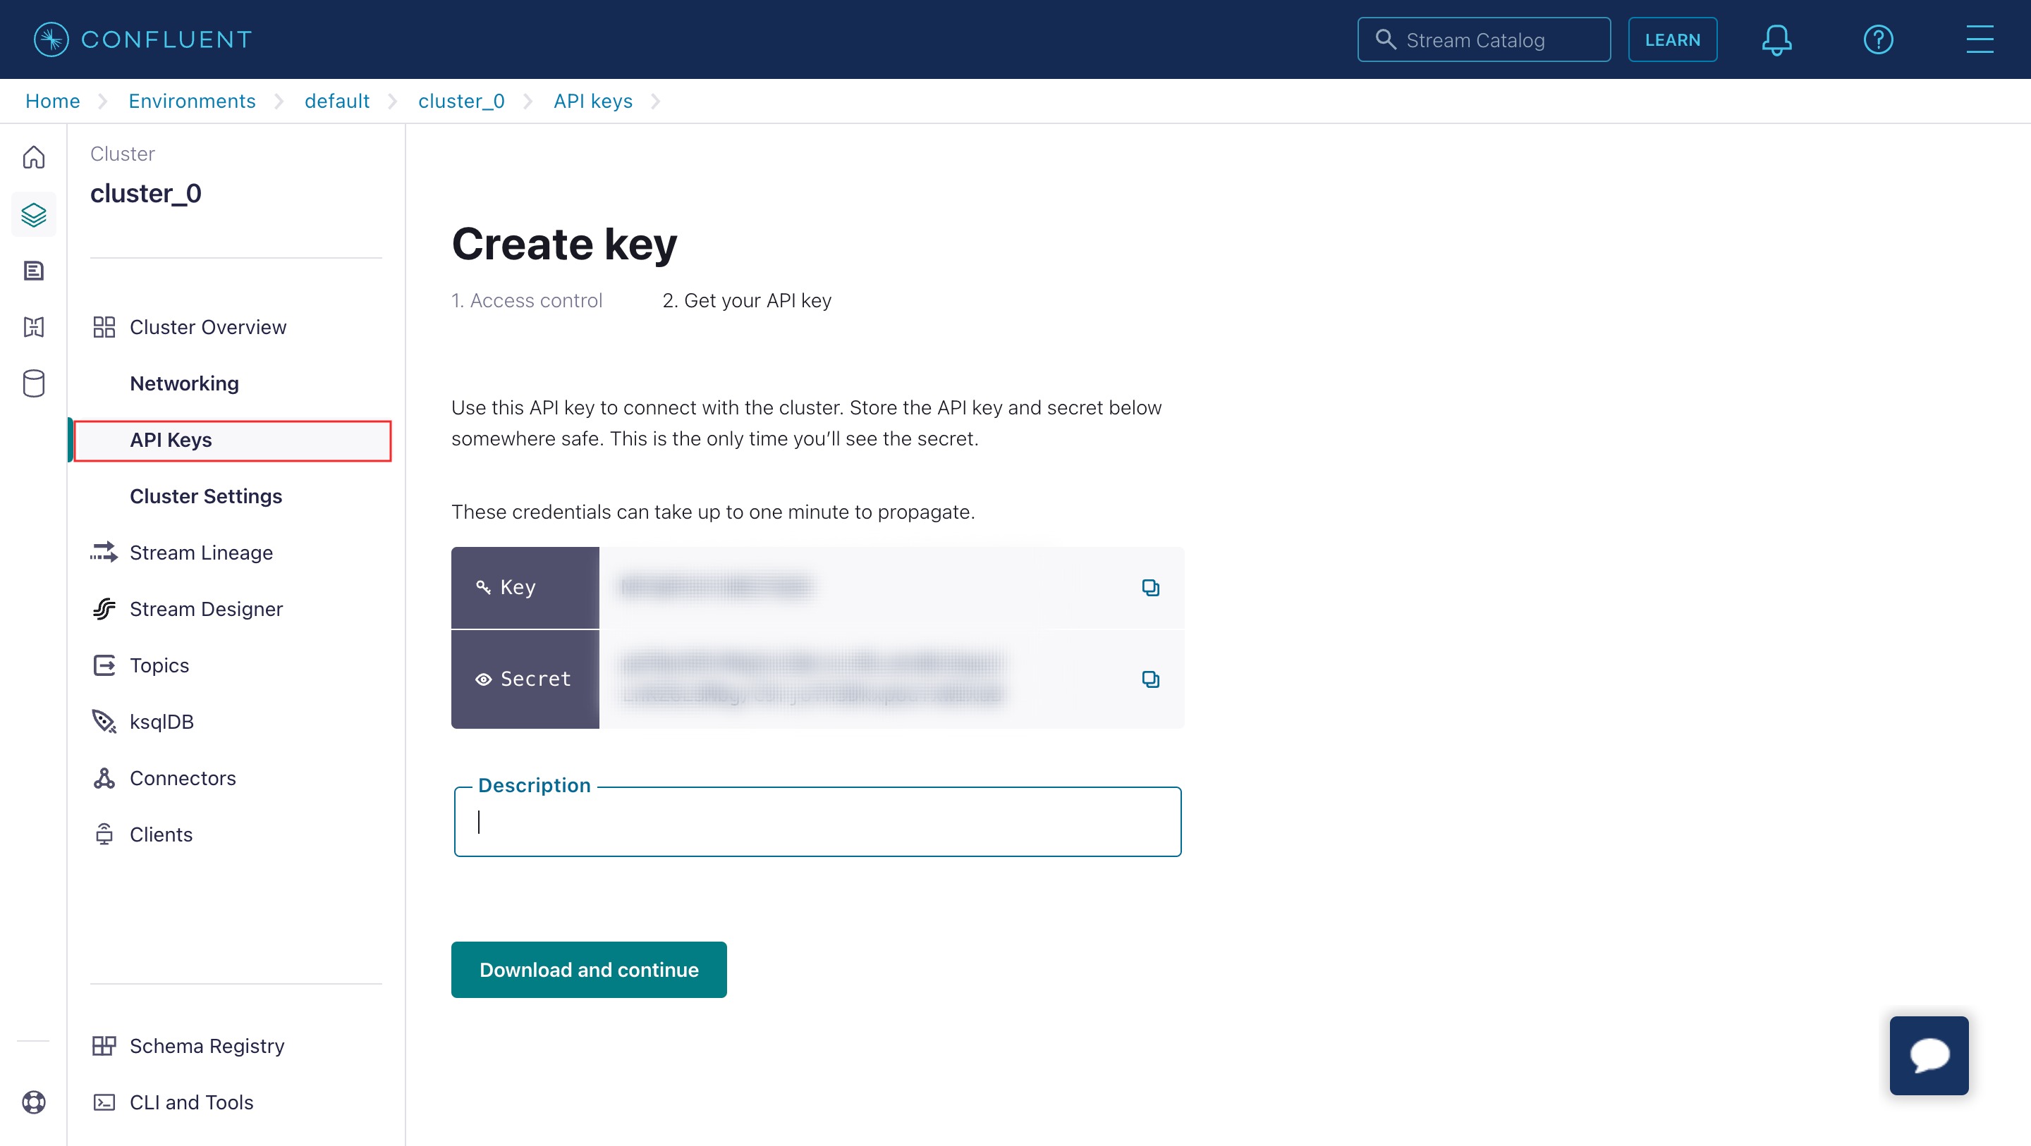Click the Connectors icon
The image size is (2031, 1146).
click(x=104, y=778)
